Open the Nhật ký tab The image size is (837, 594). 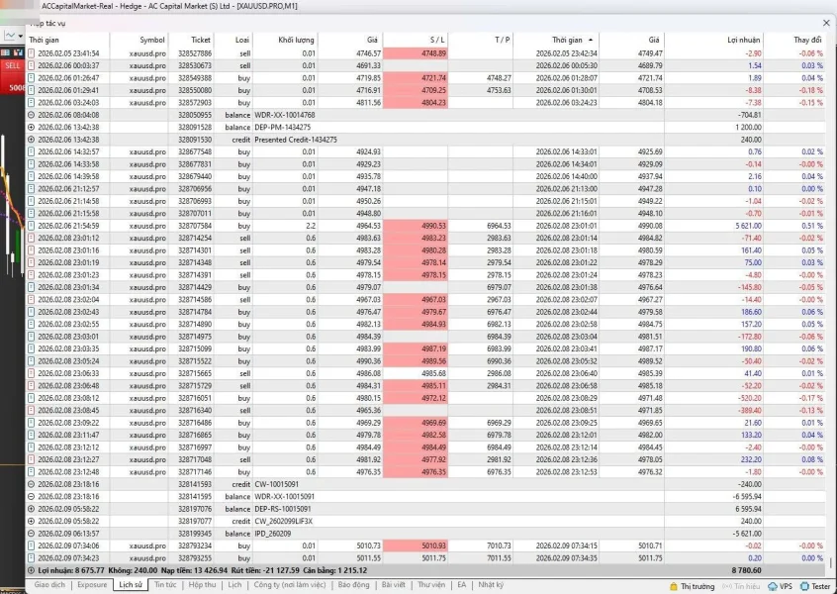point(491,585)
